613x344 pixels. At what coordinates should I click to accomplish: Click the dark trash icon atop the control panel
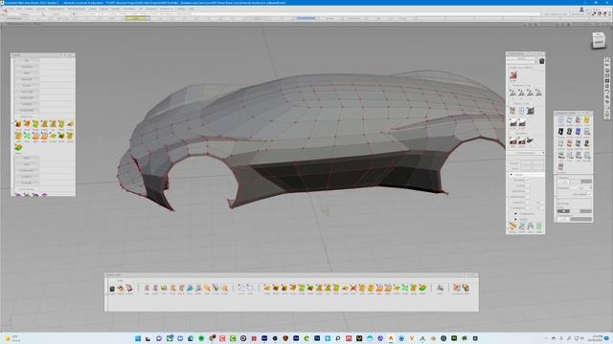542,61
